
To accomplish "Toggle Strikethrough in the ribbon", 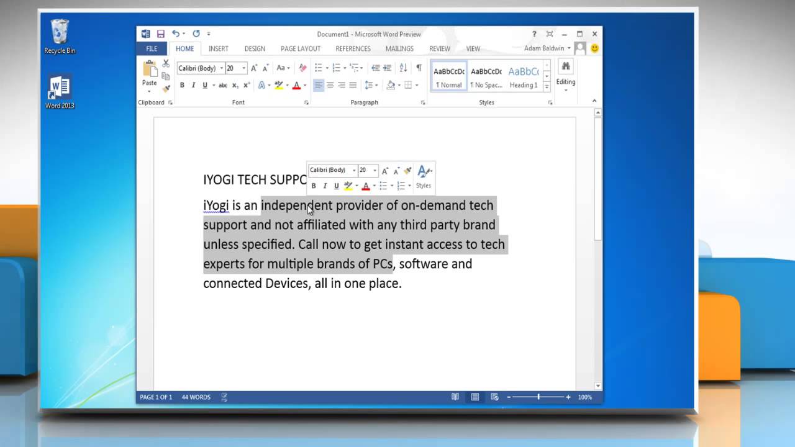I will (x=224, y=85).
